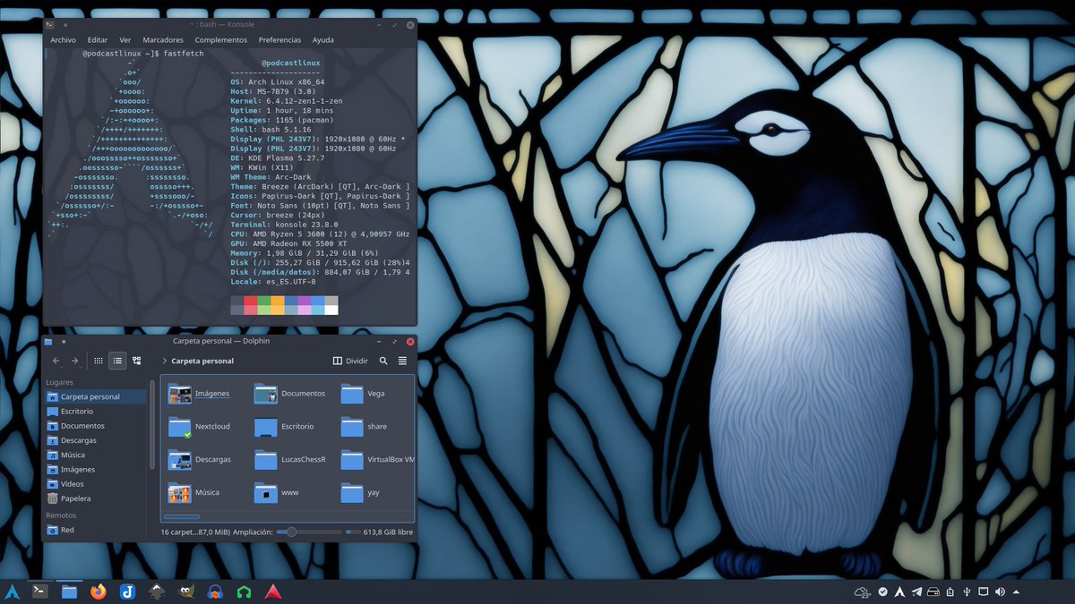Open the Ayuda menu in Konsole

[x=323, y=39]
